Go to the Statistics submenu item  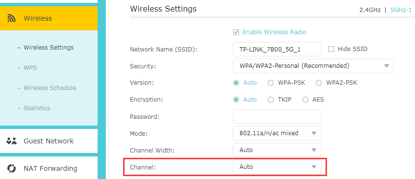37,108
